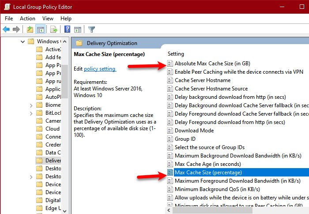Image resolution: width=309 pixels, height=214 pixels.
Task: Open Help using the blue question mark icon
Action: tap(68, 30)
